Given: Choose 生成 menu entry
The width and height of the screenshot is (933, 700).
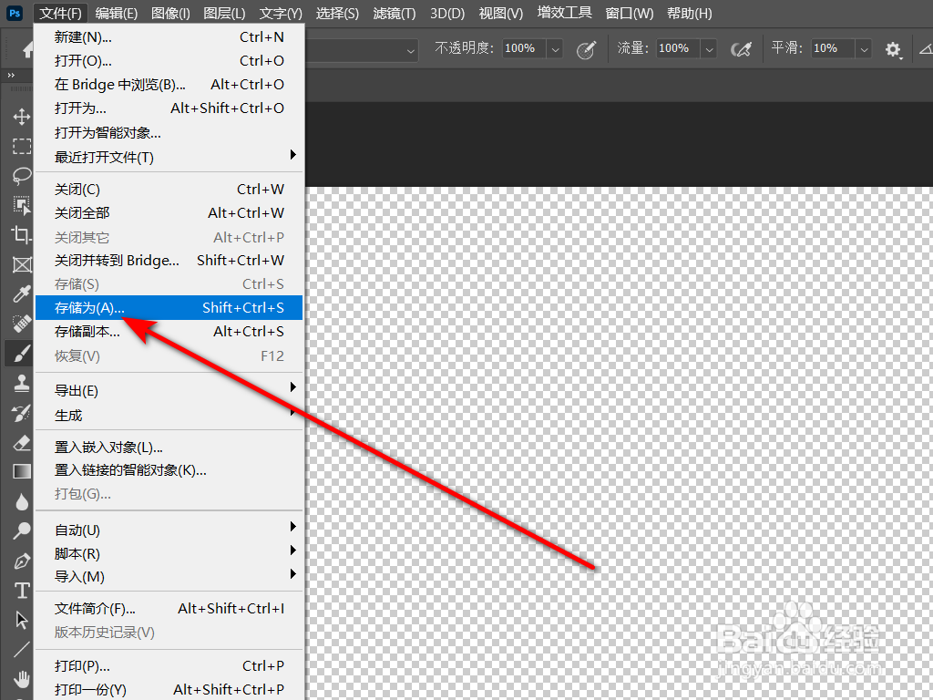Looking at the screenshot, I should click(x=169, y=416).
